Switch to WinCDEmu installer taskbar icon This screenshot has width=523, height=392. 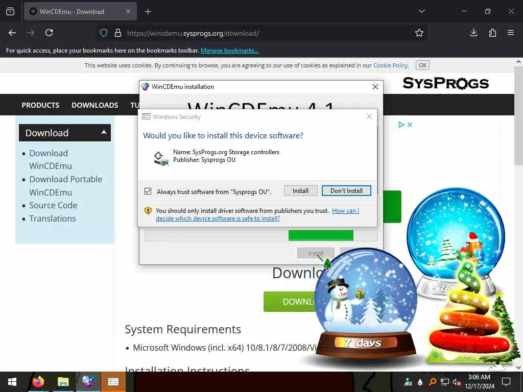point(88,382)
